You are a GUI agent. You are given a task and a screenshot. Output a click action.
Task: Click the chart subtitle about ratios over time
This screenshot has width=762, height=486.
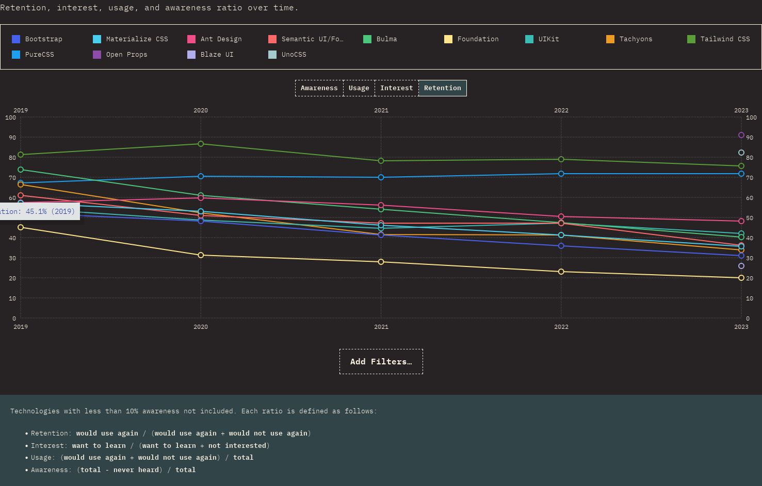[149, 8]
